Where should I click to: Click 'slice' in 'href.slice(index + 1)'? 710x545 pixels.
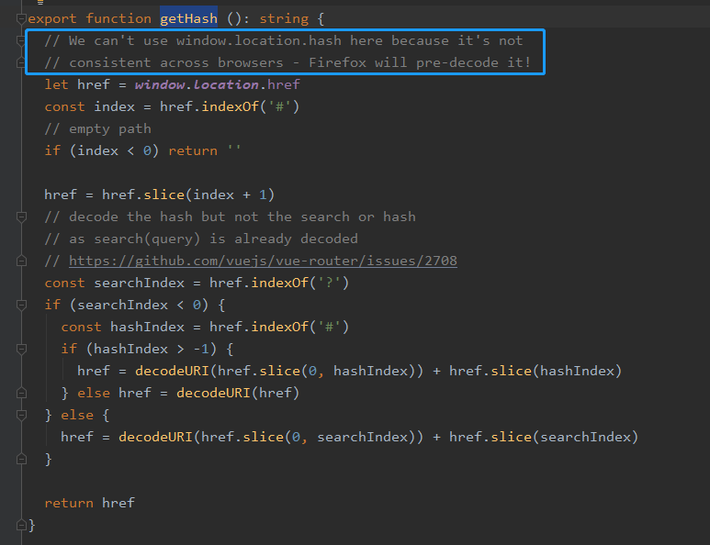pyautogui.click(x=163, y=195)
